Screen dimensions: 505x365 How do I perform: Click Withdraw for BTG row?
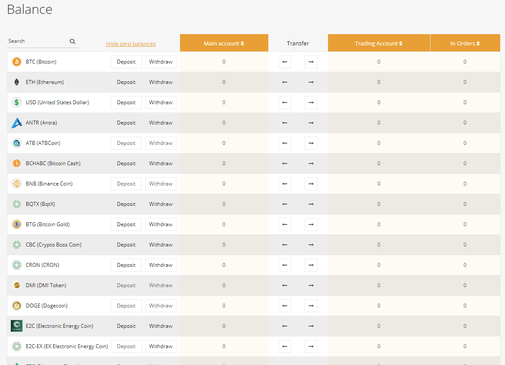point(161,224)
